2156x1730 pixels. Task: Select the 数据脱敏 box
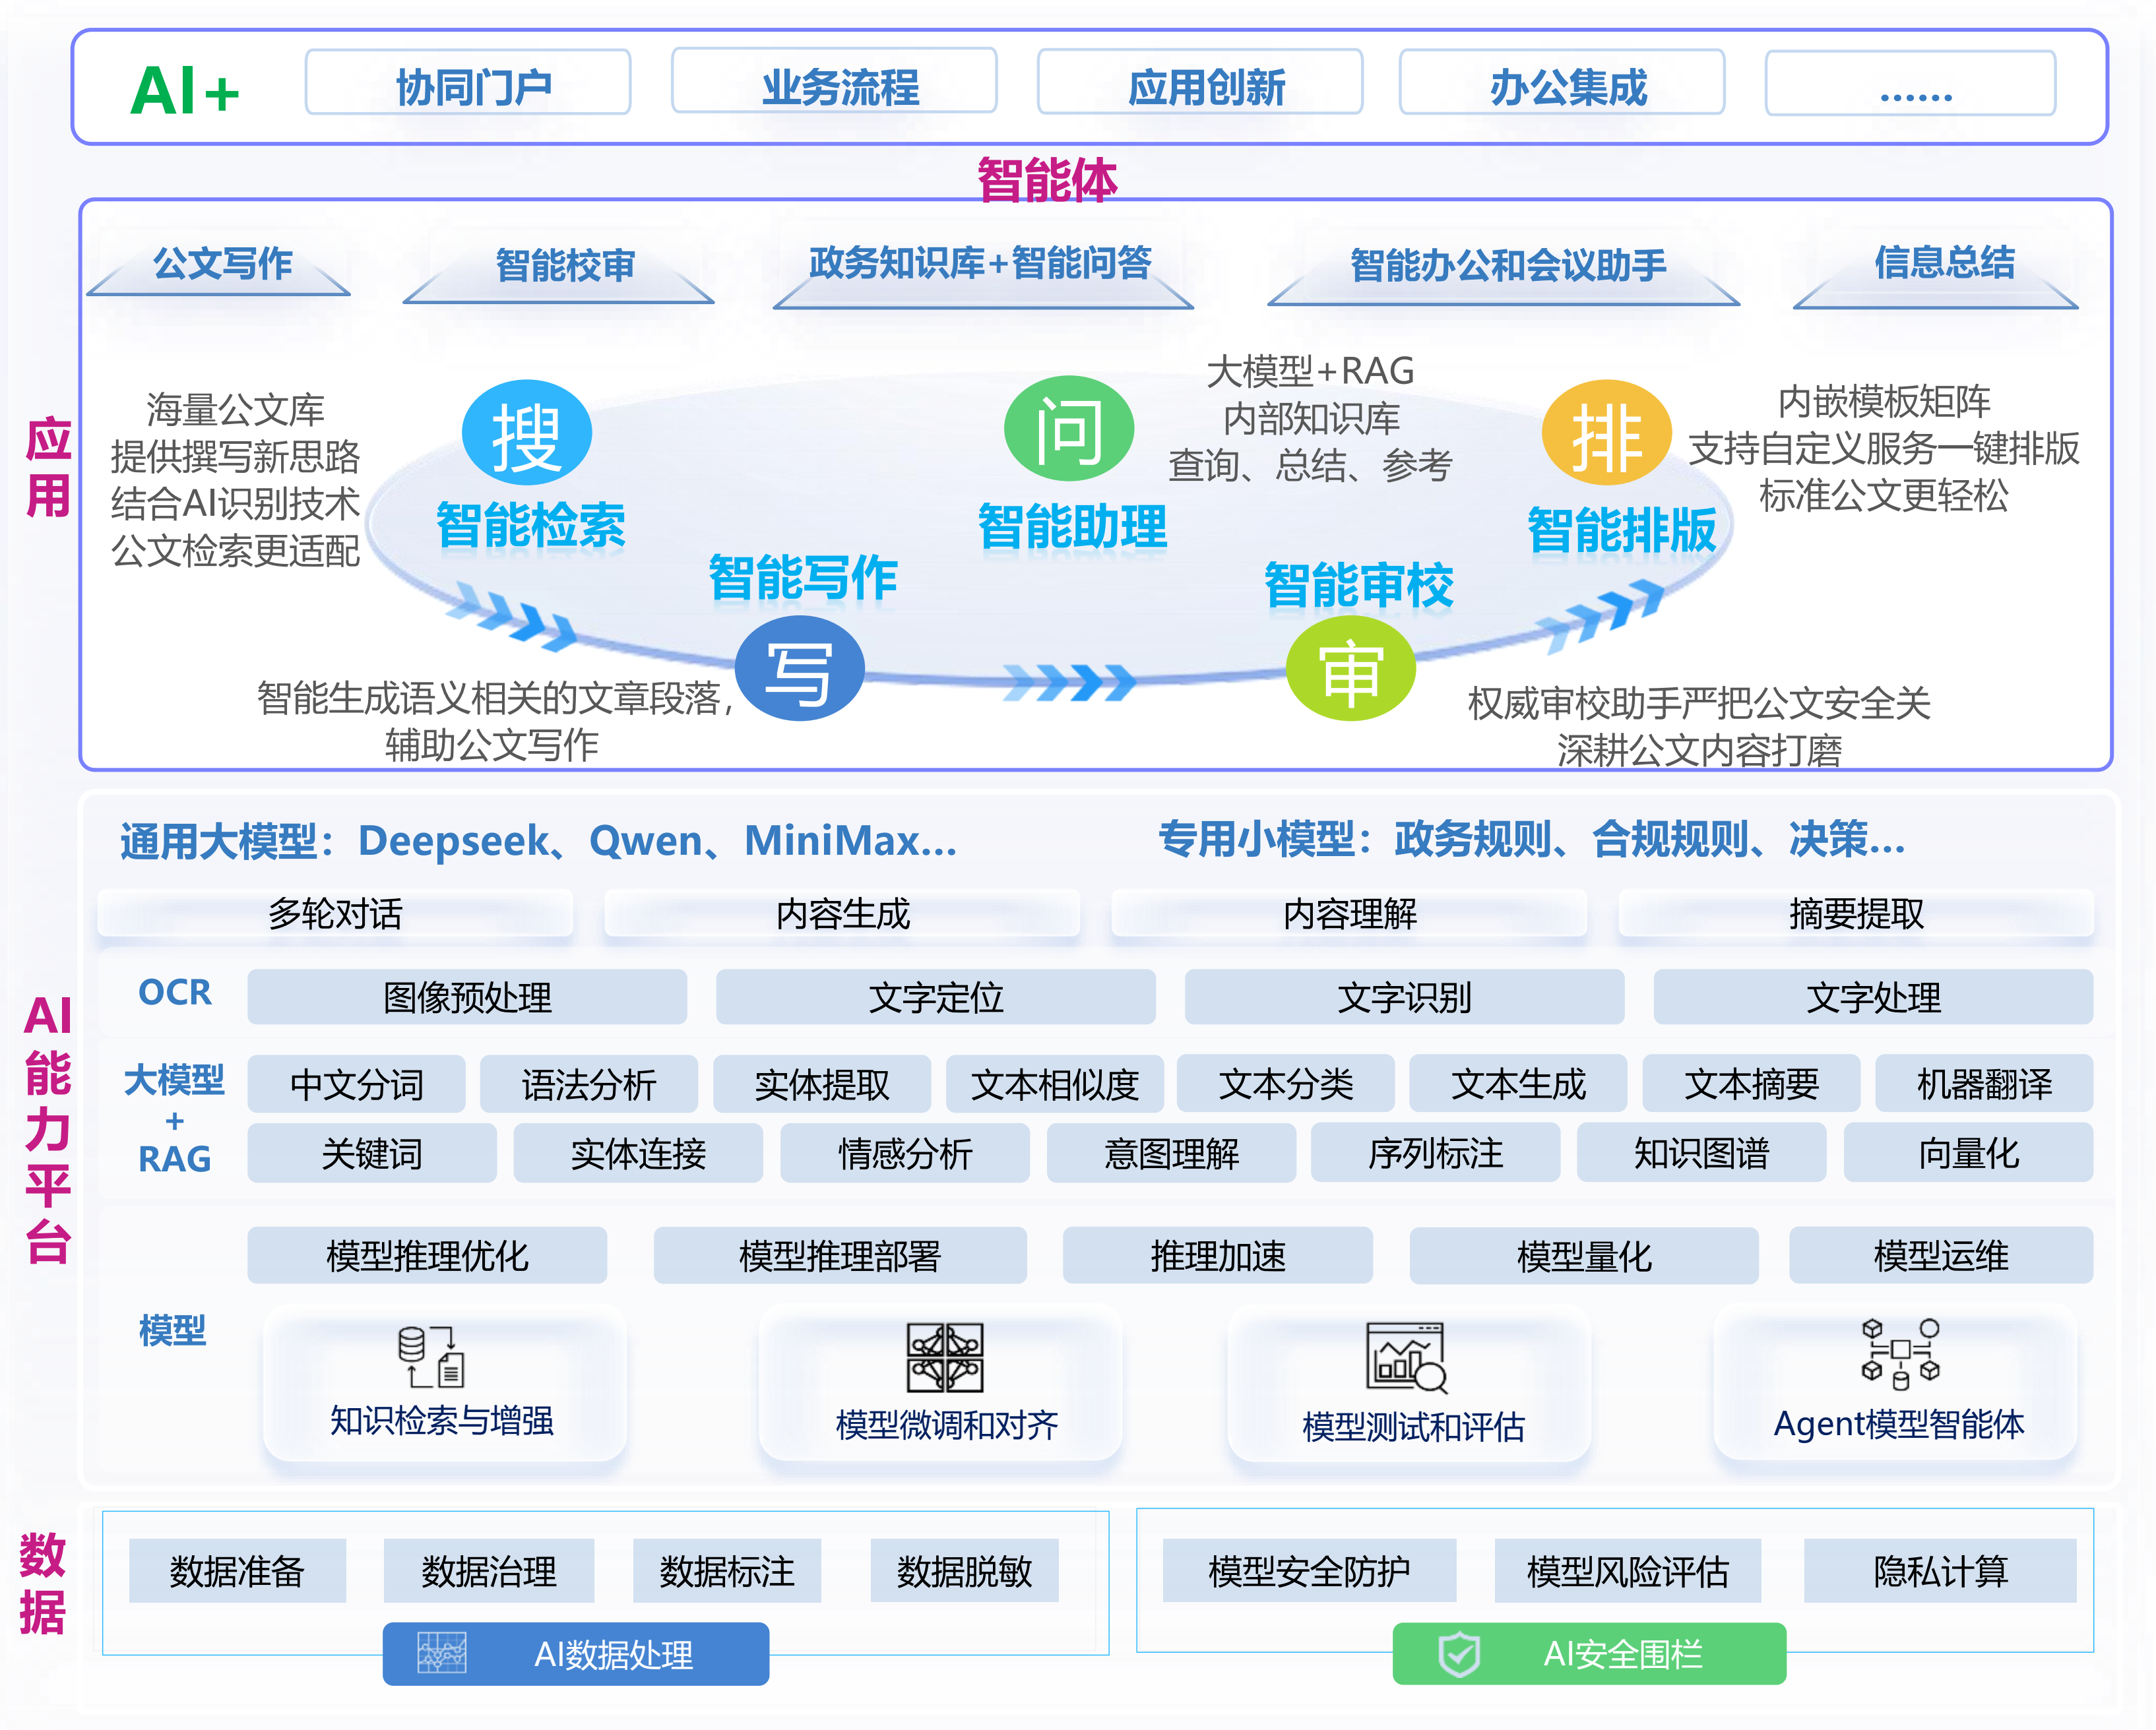(x=964, y=1571)
